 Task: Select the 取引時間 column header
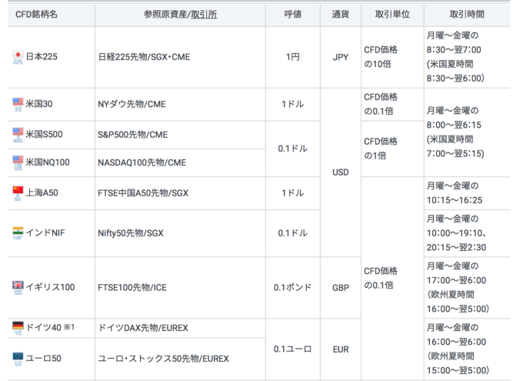pyautogui.click(x=467, y=15)
